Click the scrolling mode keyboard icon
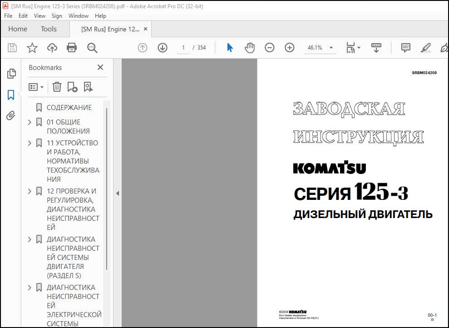This screenshot has width=449, height=328. 376,48
